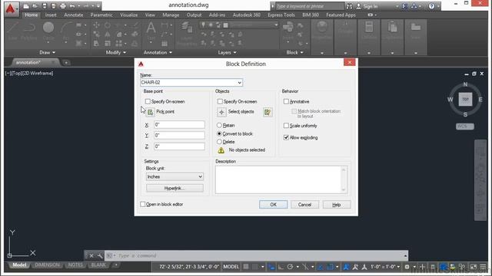This screenshot has width=492, height=276.
Task: Open the annotation scale 1'-0" dropdown
Action: 384,267
